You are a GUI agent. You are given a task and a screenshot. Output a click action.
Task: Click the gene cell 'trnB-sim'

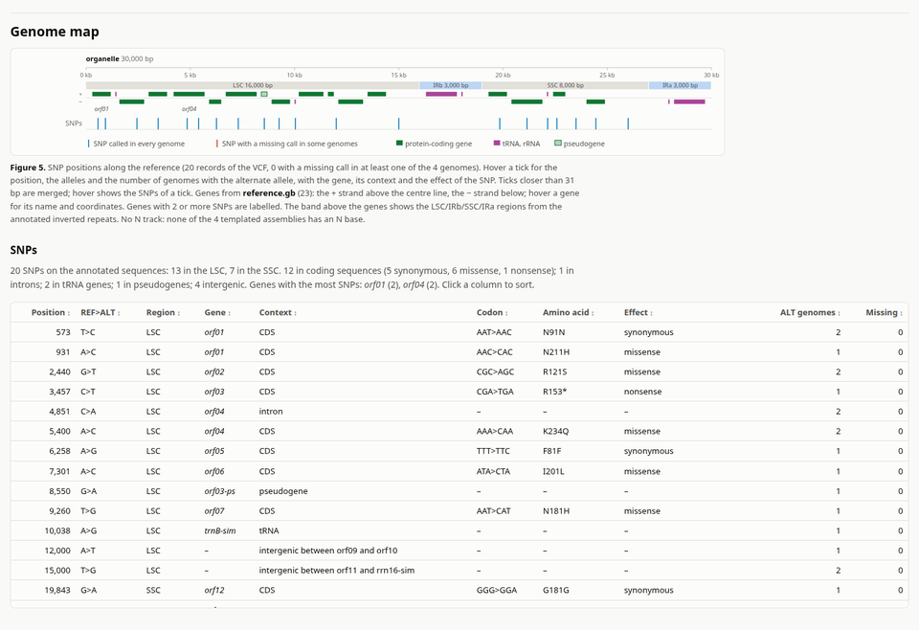point(220,531)
